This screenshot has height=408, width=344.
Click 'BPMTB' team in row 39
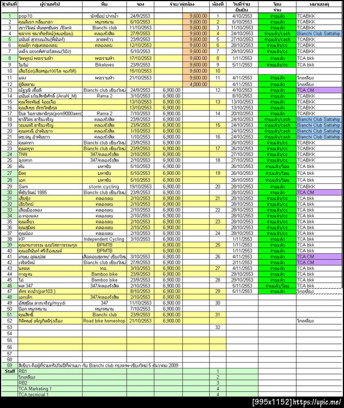tap(104, 245)
